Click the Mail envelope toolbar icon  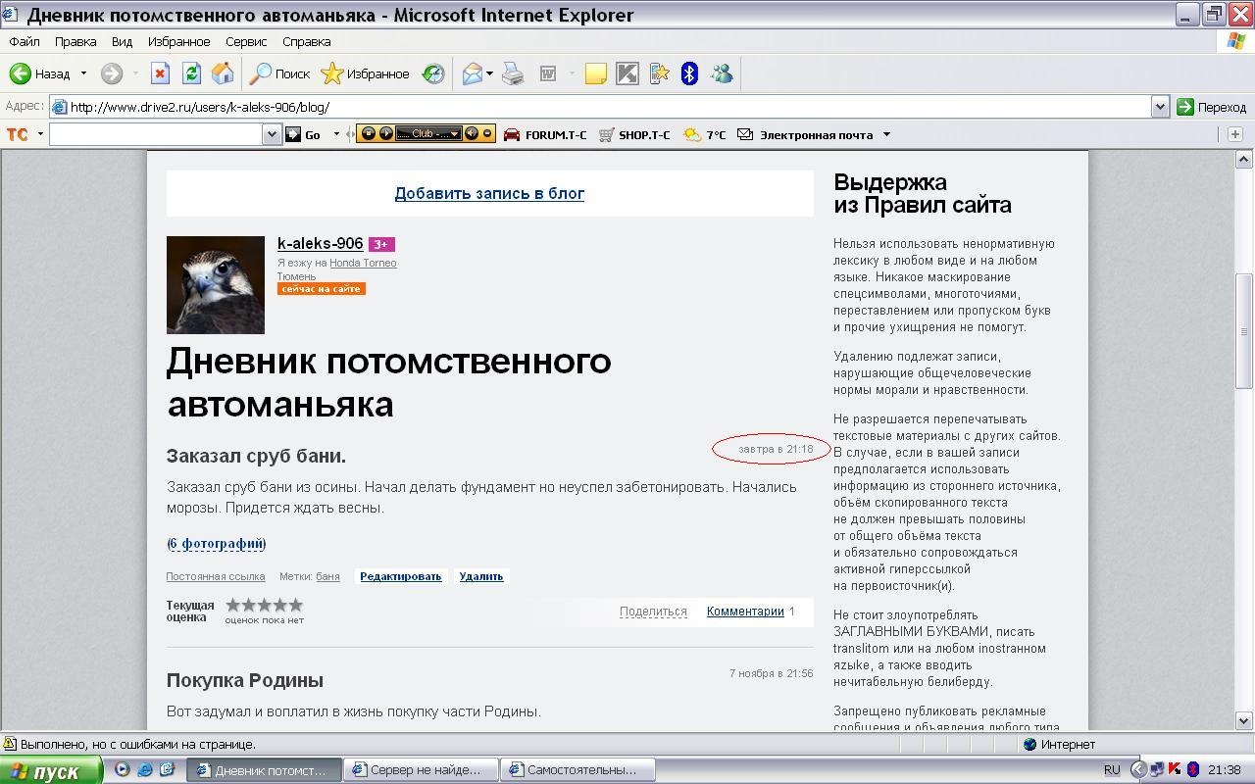pyautogui.click(x=473, y=73)
